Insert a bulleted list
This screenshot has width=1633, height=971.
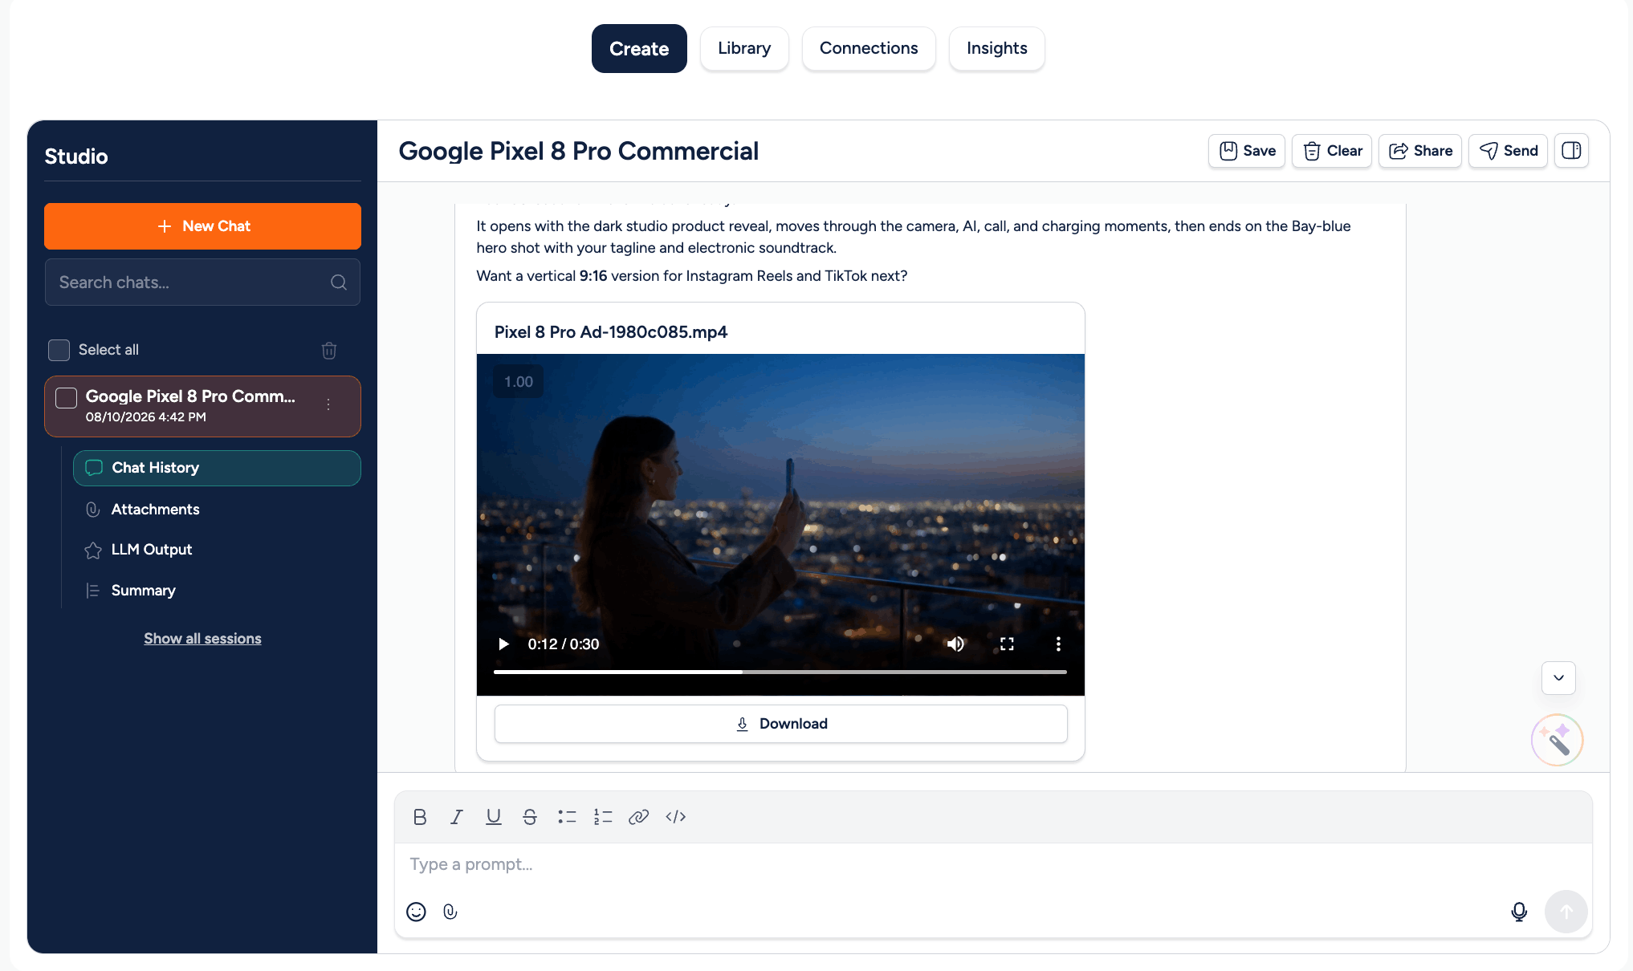tap(567, 817)
